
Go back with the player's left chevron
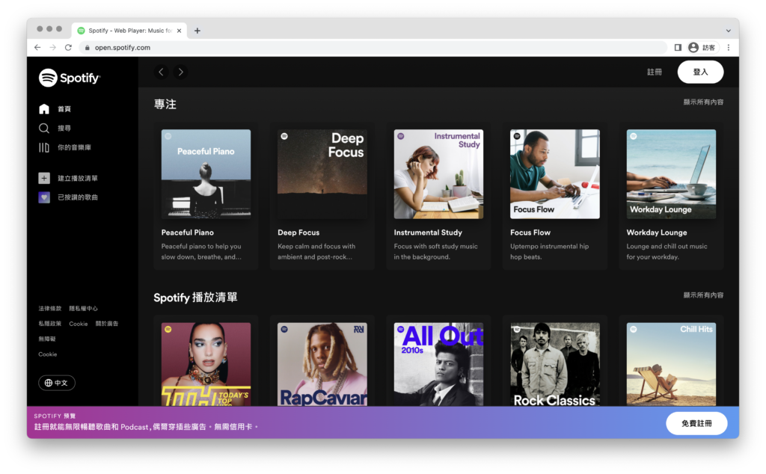[162, 73]
